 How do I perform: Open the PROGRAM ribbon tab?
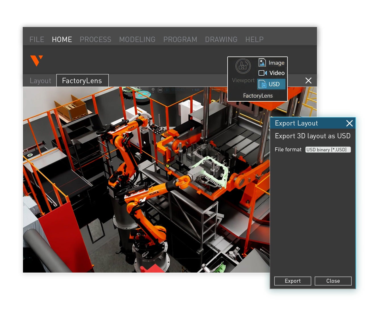180,39
